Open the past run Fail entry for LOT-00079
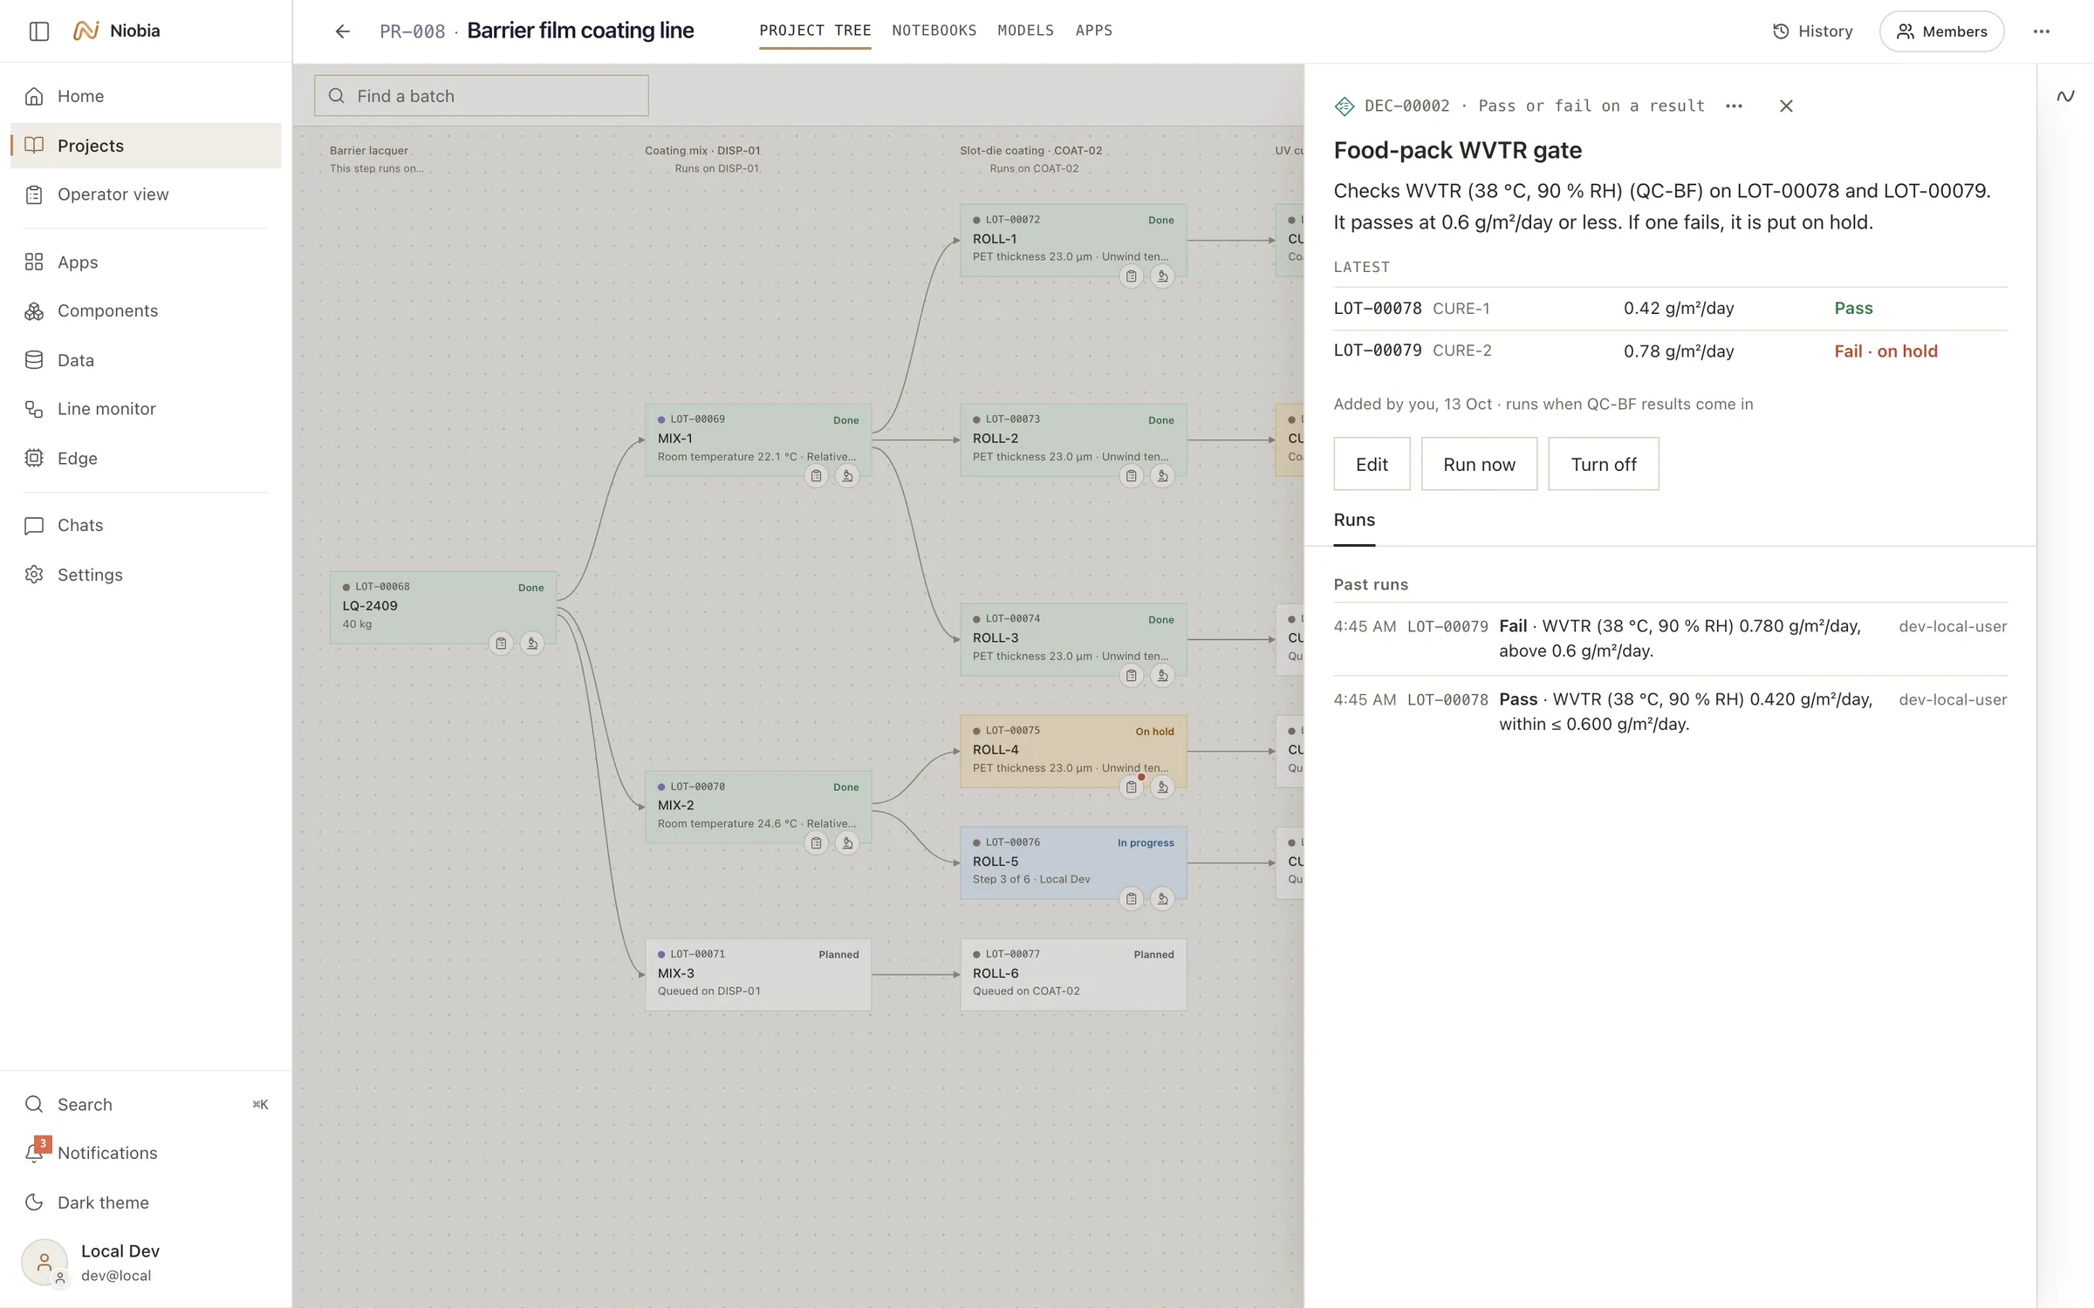 point(1670,639)
